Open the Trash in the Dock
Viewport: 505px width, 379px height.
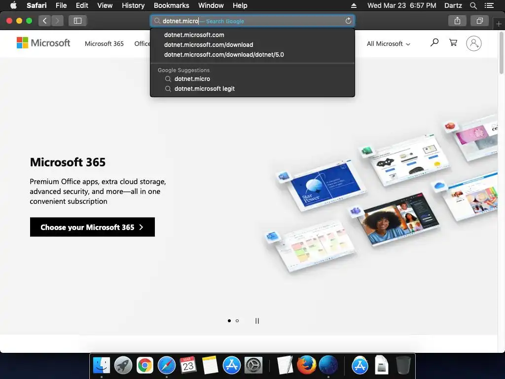point(403,366)
